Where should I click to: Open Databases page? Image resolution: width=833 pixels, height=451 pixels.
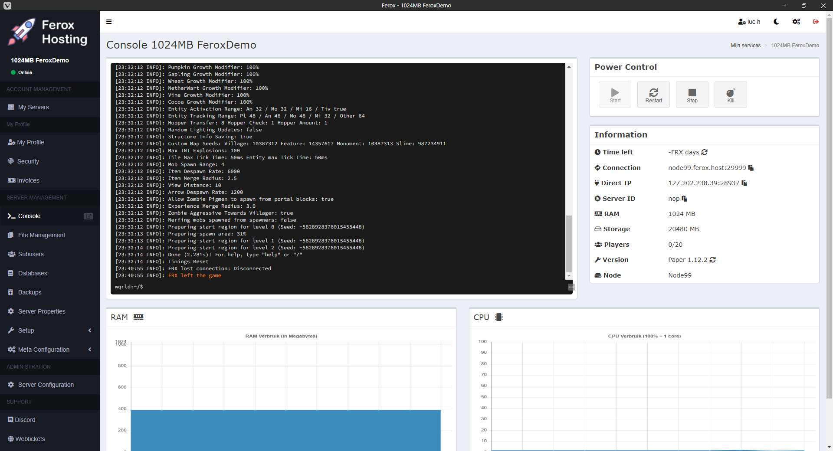(50, 273)
